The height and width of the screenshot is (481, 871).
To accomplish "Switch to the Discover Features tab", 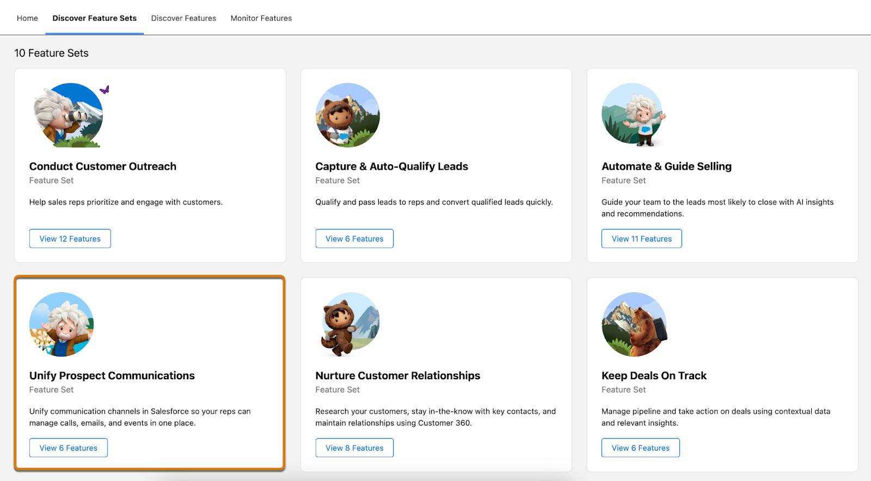I will click(183, 17).
